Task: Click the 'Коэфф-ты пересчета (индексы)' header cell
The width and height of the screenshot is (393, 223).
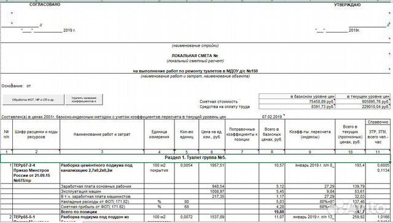Action: click(x=310, y=135)
